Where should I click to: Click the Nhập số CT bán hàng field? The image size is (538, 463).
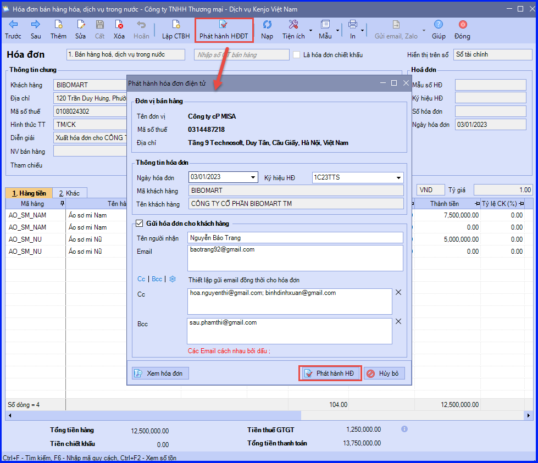(x=242, y=55)
